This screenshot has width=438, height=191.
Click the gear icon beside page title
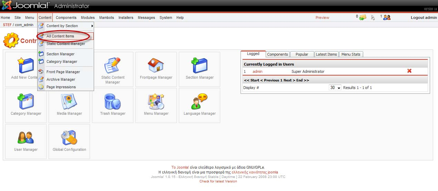click(x=11, y=41)
